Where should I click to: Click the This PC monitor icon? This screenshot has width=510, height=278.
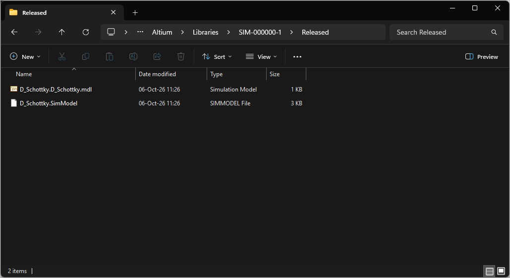coord(111,32)
